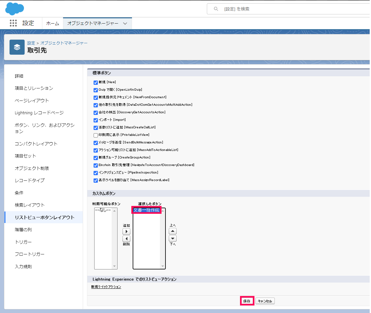Move selected button up with 上へ arrow
The width and height of the screenshot is (371, 313).
(x=173, y=231)
